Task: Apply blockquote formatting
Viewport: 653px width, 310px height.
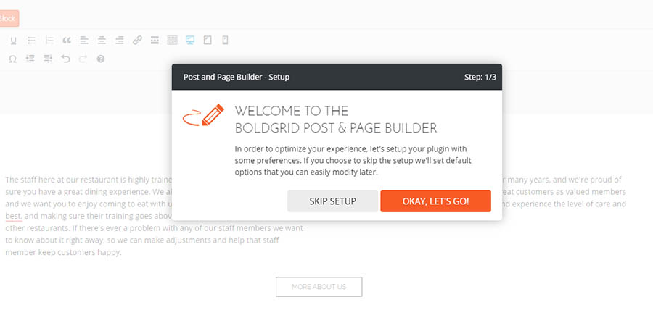Action: coord(67,41)
